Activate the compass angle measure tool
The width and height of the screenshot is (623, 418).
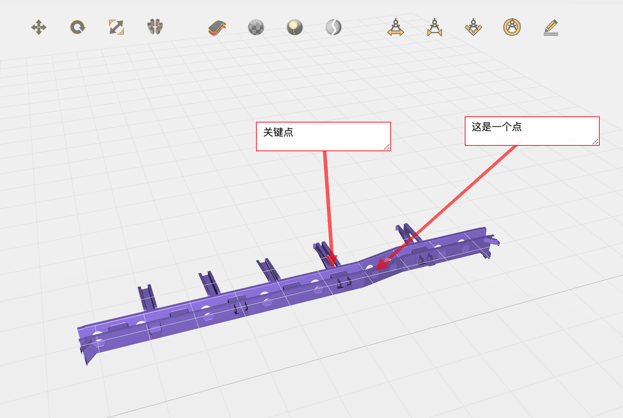click(x=473, y=28)
